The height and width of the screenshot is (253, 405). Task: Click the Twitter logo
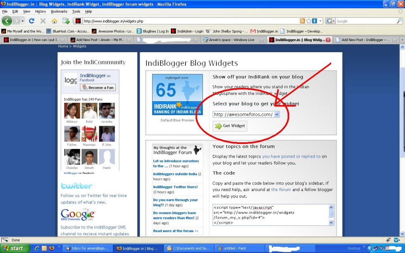(x=76, y=186)
